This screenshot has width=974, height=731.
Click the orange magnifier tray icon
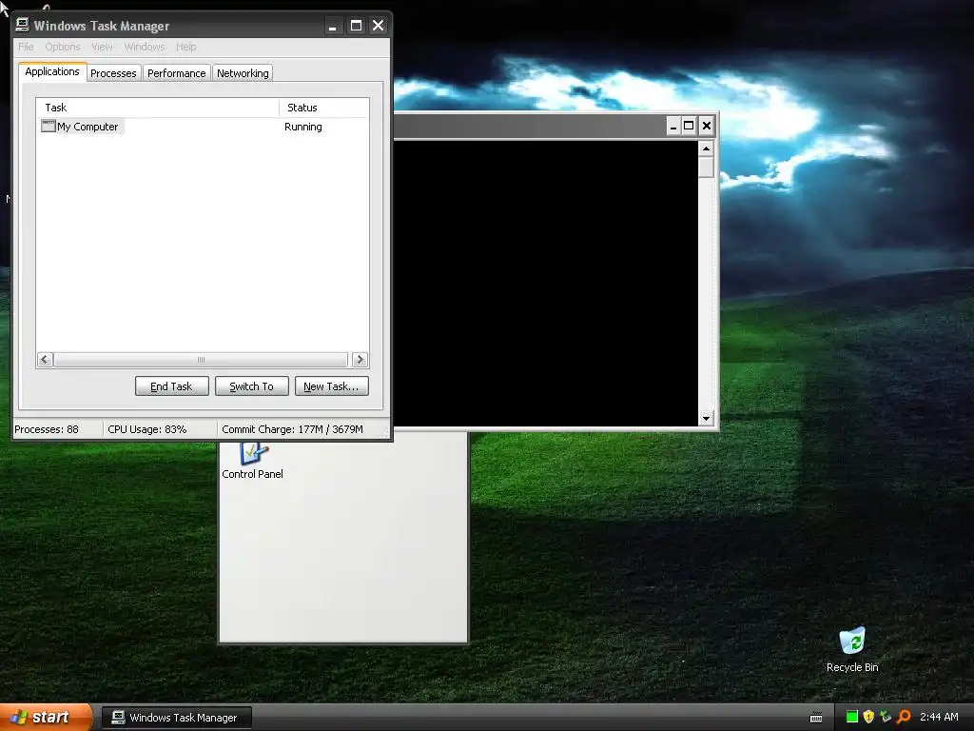click(904, 717)
